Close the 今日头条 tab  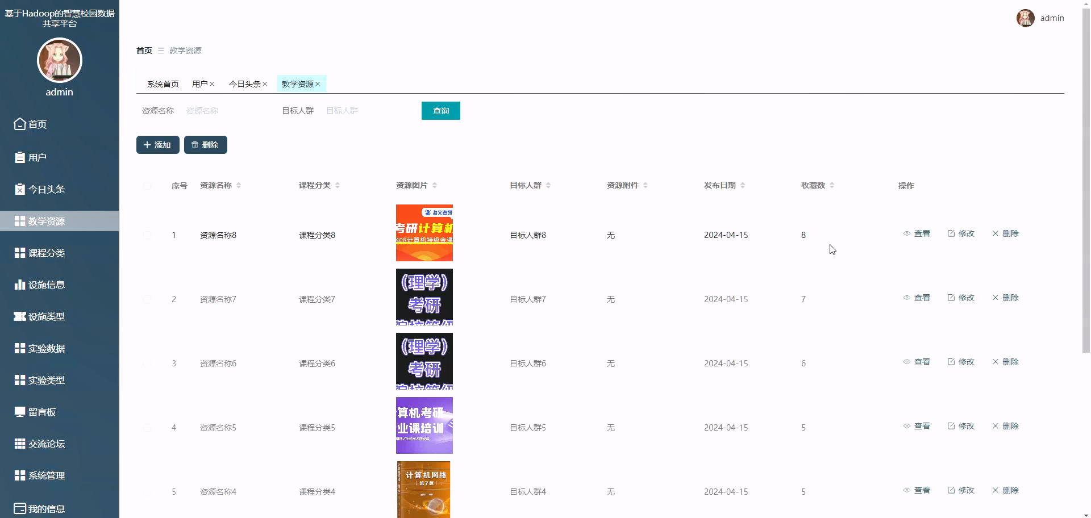[265, 84]
